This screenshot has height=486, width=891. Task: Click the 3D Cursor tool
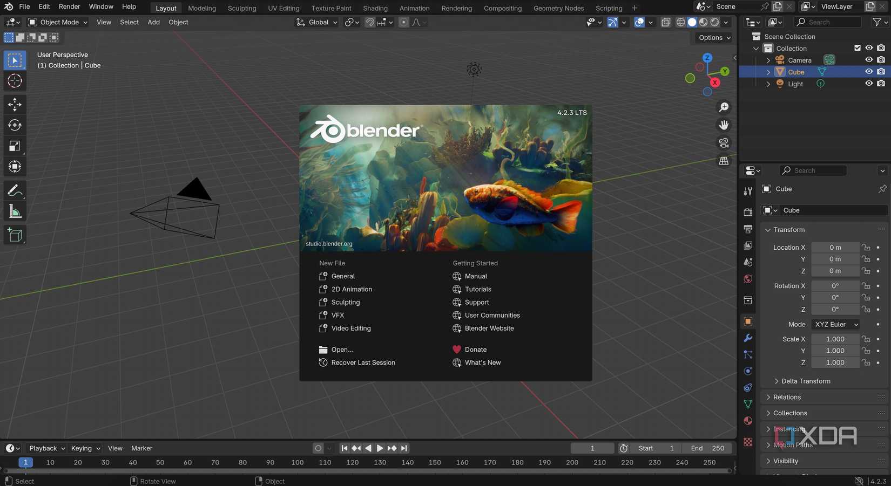(15, 81)
